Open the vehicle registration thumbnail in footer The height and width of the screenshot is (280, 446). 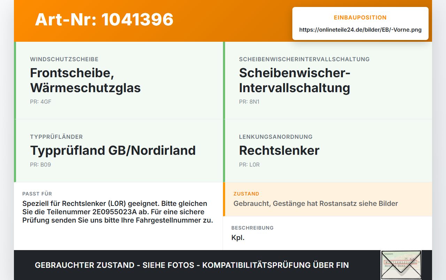coord(401,265)
